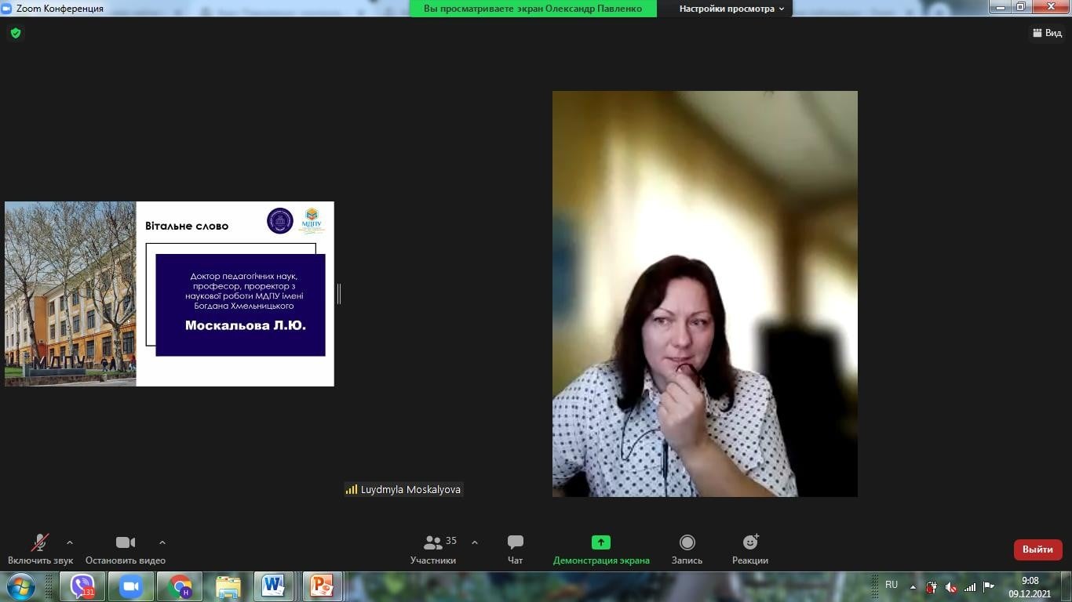Image resolution: width=1072 pixels, height=602 pixels.
Task: Click the green encryption shield icon
Action: click(x=16, y=33)
